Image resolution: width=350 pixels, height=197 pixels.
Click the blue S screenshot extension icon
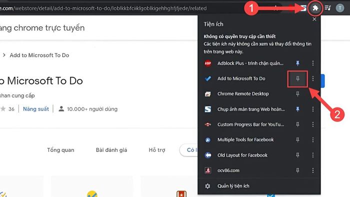208,109
